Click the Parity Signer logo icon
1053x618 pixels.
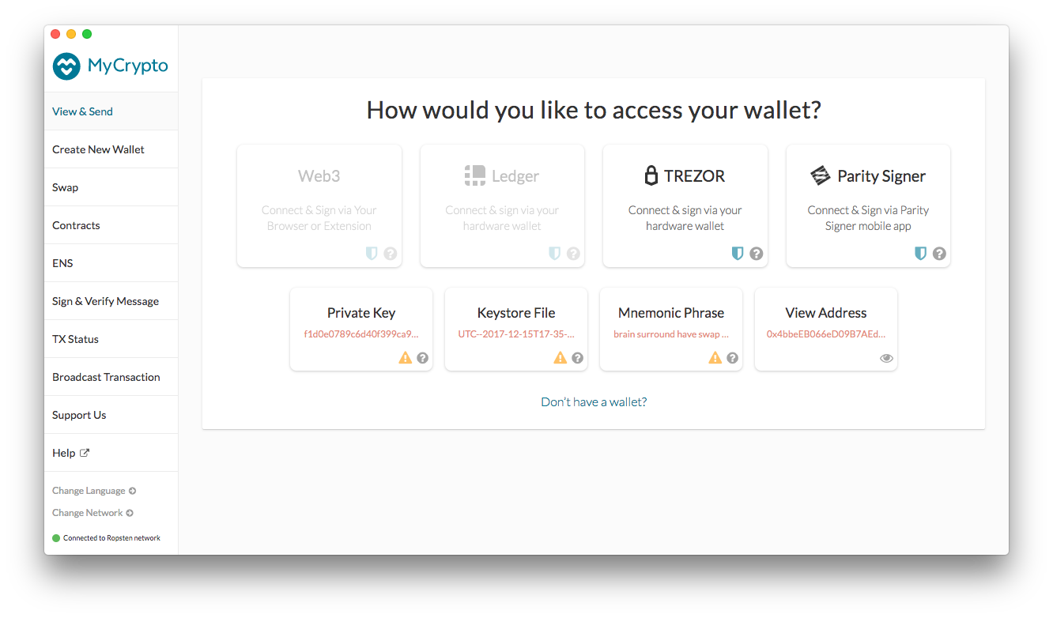821,175
